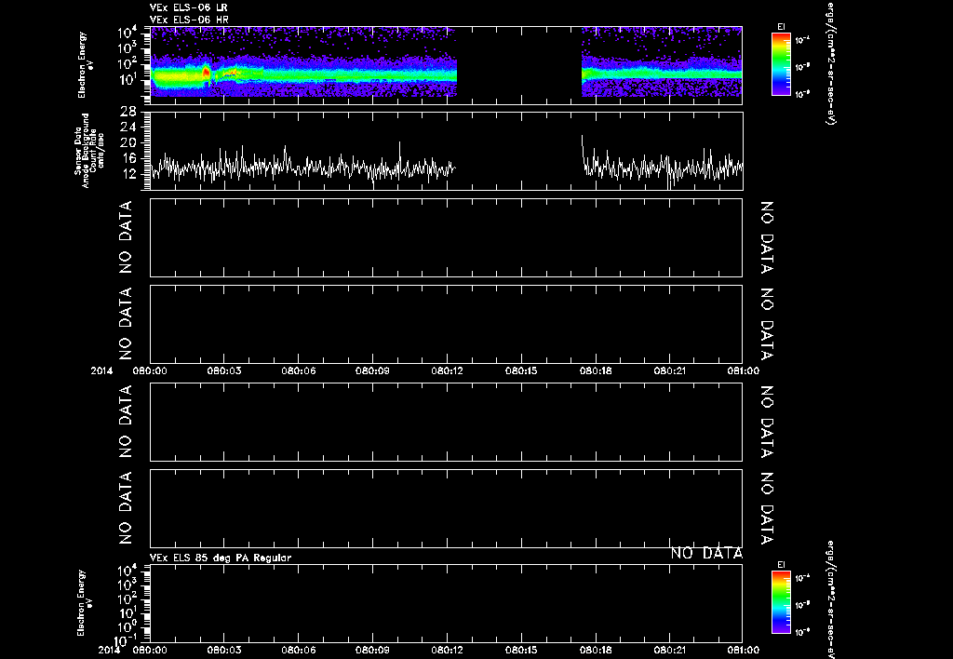Image resolution: width=953 pixels, height=659 pixels.
Task: Click the 'VEx ELS-06 LR' title text
Action: click(188, 7)
